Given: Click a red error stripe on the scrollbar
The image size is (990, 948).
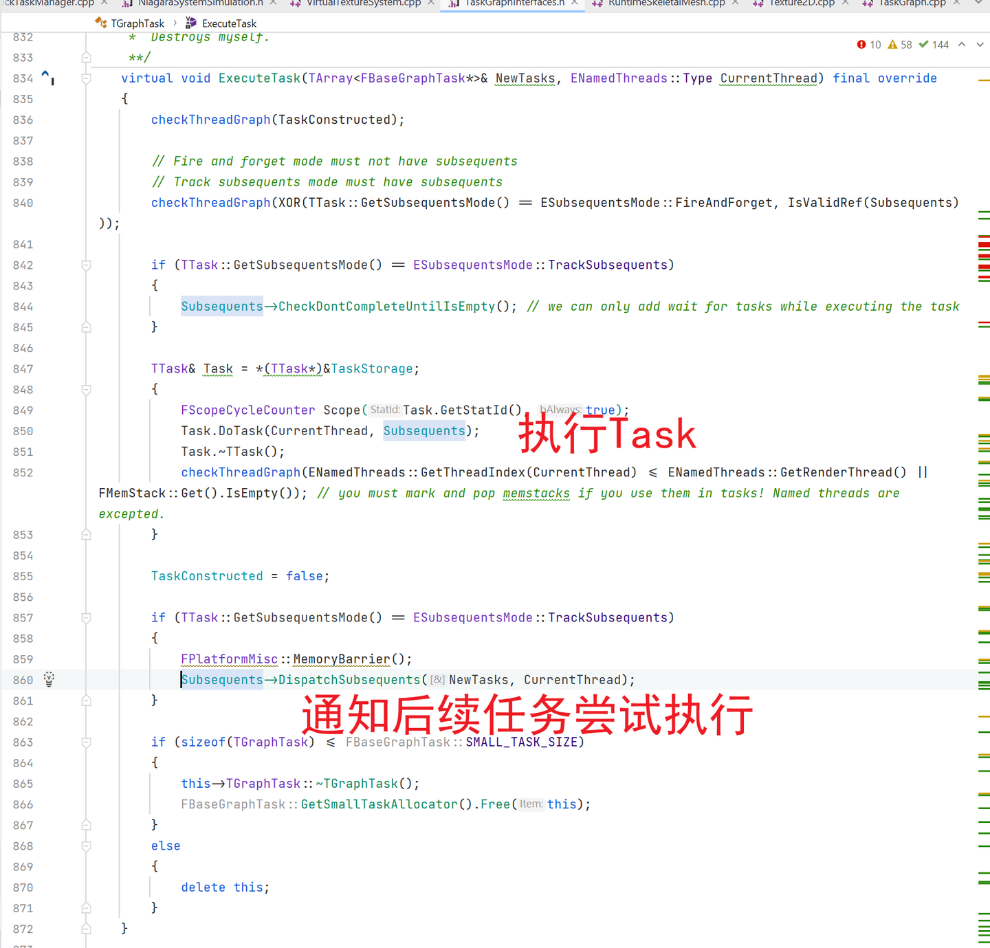Looking at the screenshot, I should pyautogui.click(x=983, y=244).
